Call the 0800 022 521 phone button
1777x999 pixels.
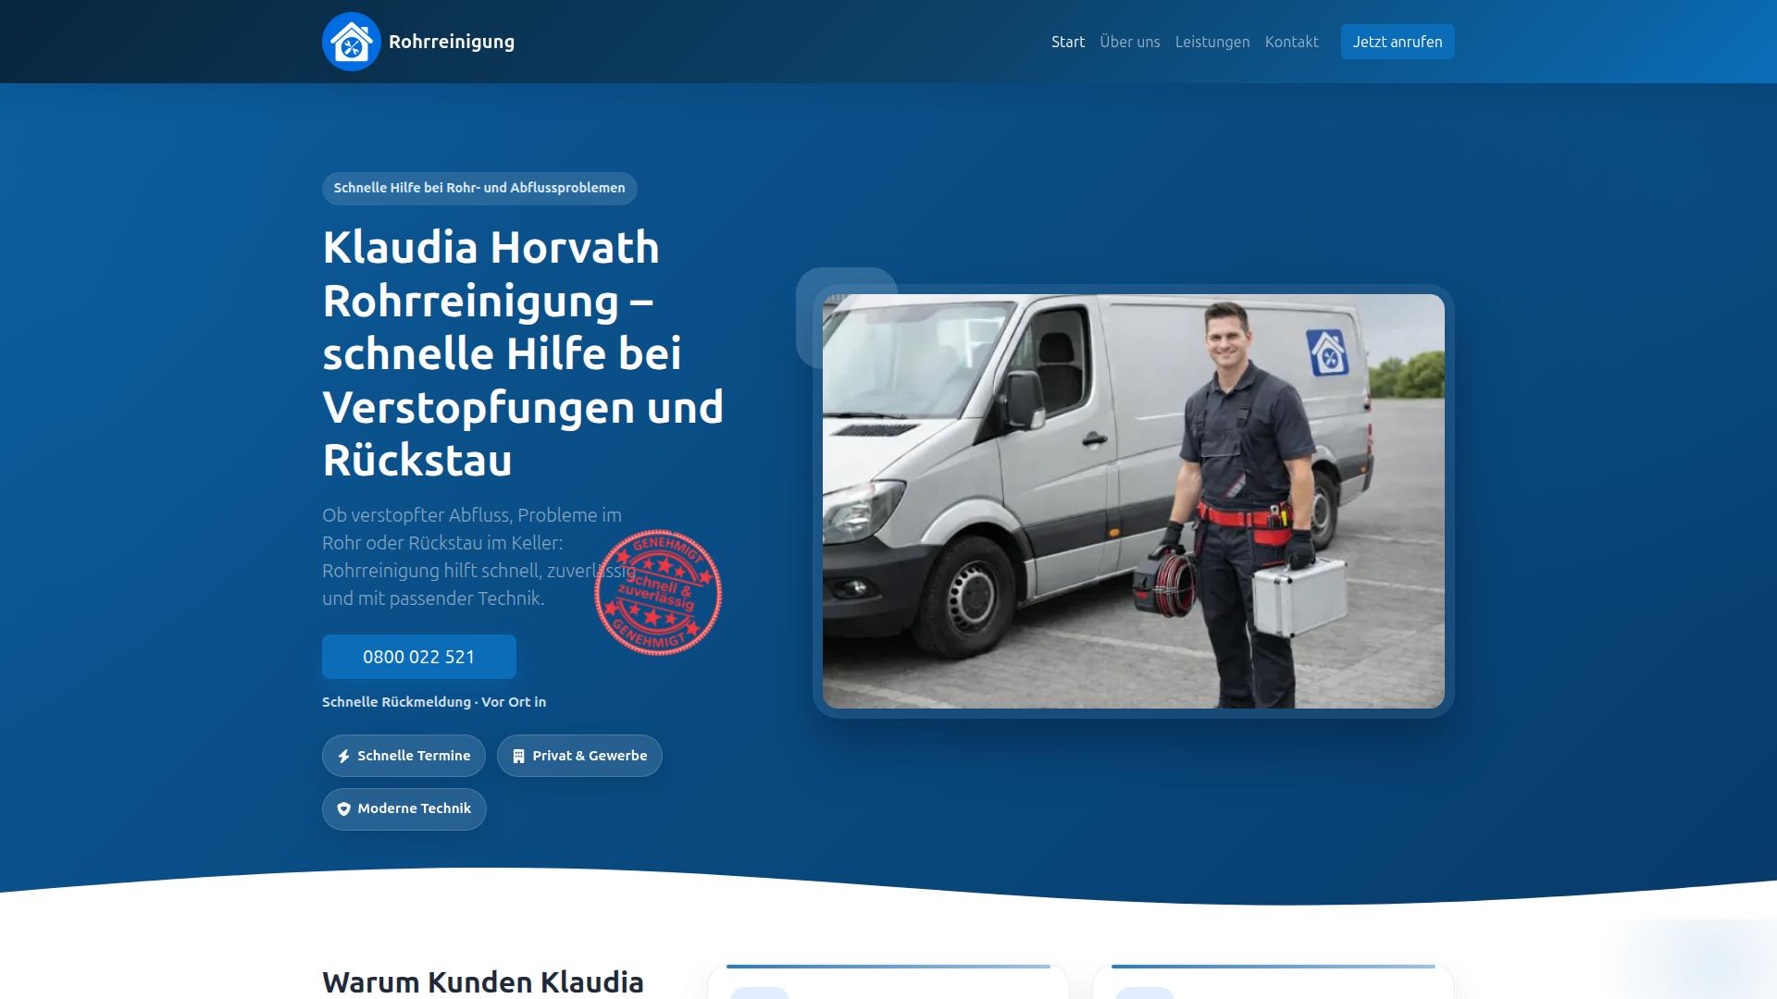(x=419, y=657)
